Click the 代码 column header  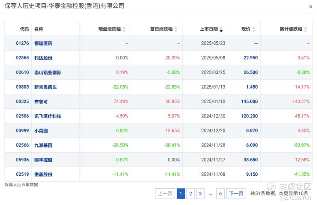coord(24,29)
